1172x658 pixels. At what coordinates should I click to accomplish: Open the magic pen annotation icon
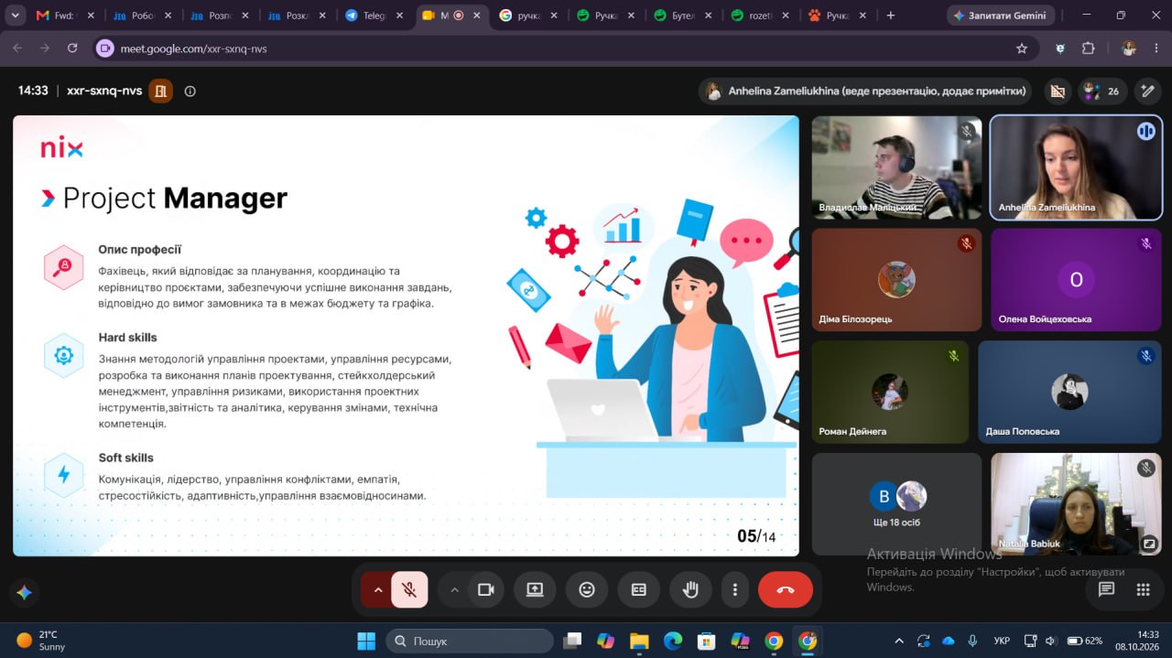point(1146,91)
